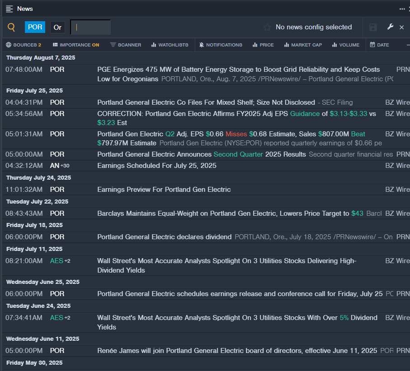This screenshot has width=410, height=371.
Task: Open the Market Cap filter
Action: pos(303,45)
